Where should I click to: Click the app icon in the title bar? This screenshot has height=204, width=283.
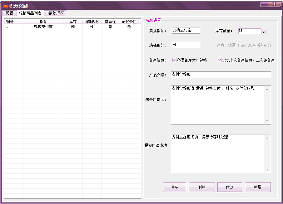click(5, 6)
